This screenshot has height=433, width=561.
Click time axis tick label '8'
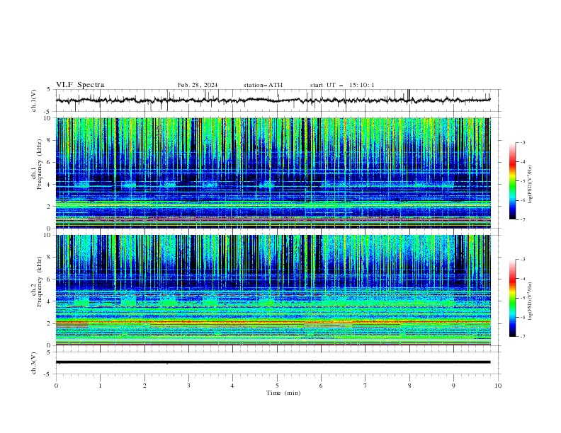[409, 386]
